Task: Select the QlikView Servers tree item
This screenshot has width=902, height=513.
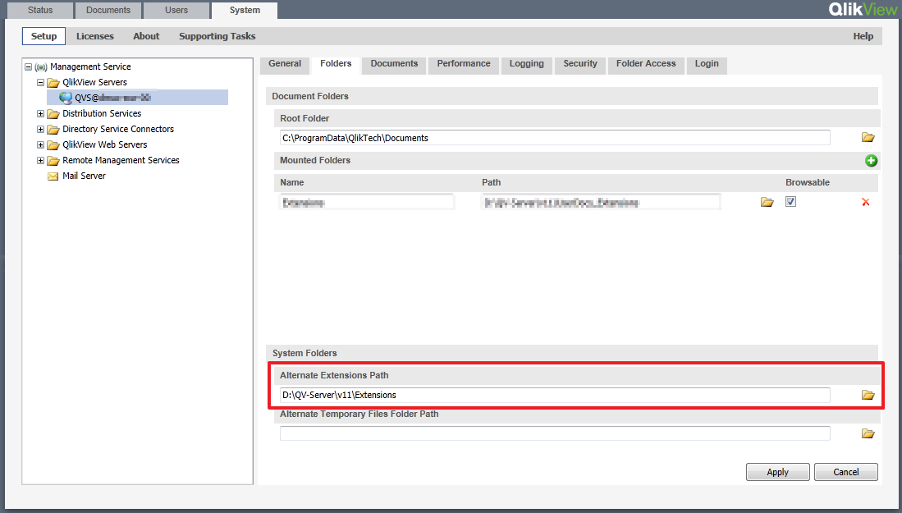Action: click(x=94, y=82)
